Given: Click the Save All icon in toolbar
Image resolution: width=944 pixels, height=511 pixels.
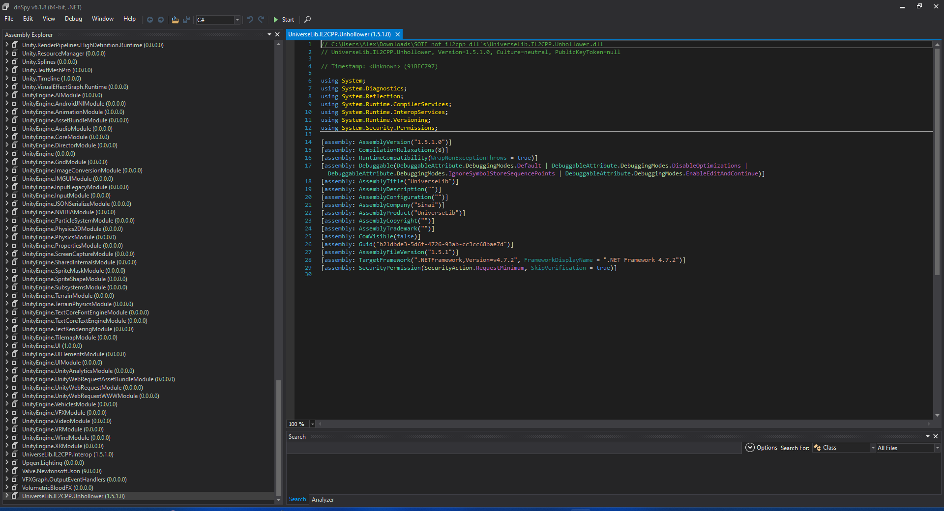Looking at the screenshot, I should tap(186, 20).
